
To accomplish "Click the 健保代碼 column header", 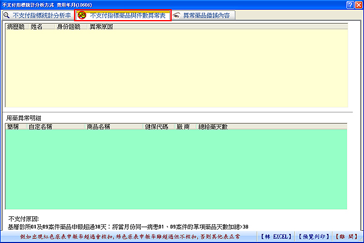I will click(155, 126).
